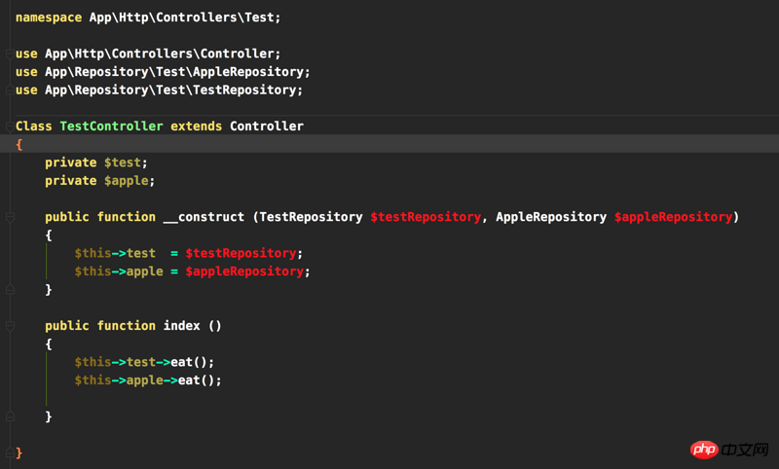The image size is (779, 469).
Task: Click the 中文网 watermark text
Action: click(x=745, y=450)
